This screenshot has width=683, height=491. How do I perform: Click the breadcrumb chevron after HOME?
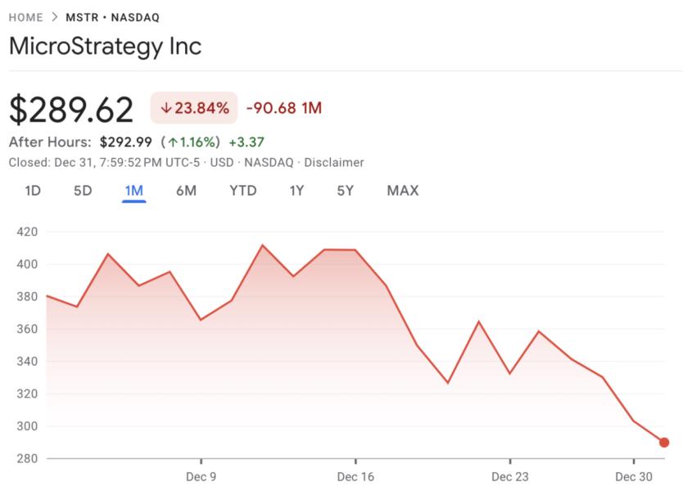point(54,17)
